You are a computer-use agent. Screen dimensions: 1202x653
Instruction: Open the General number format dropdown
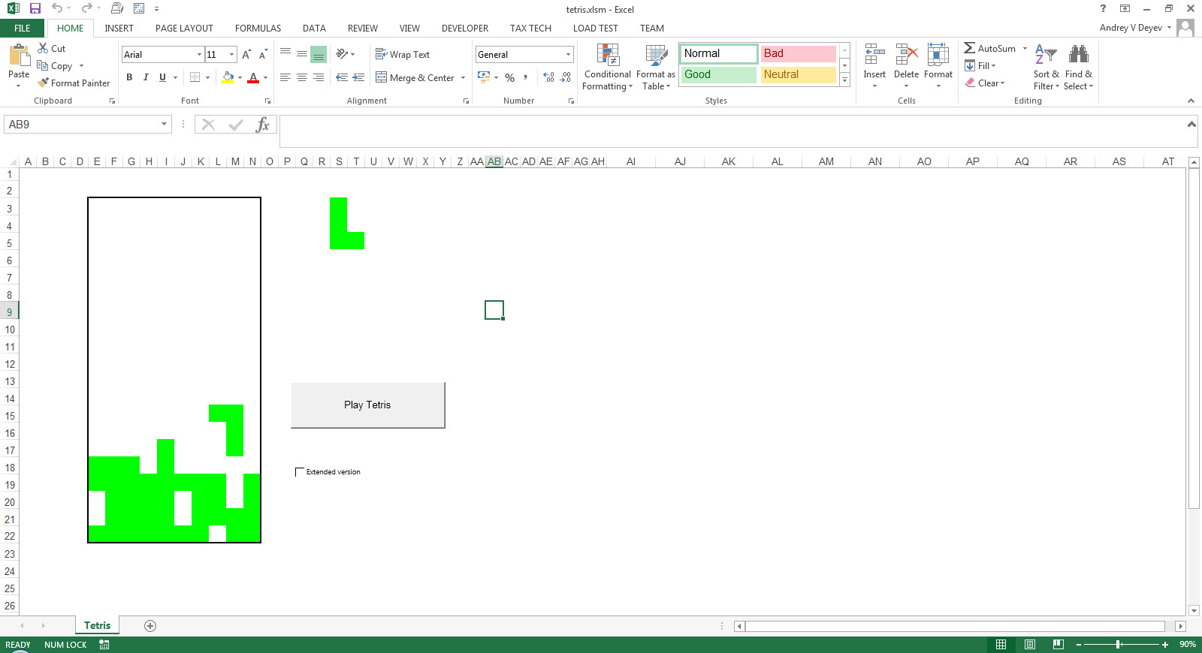coord(568,54)
